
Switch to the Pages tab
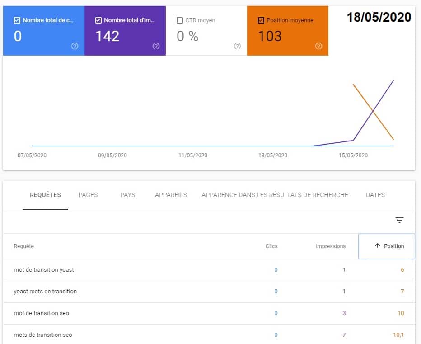(88, 195)
